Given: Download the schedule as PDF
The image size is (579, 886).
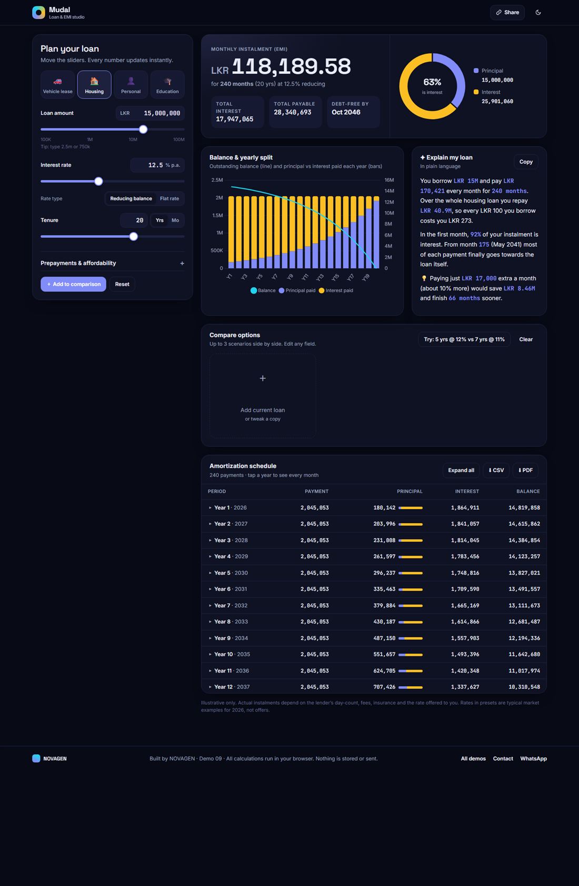Looking at the screenshot, I should coord(525,470).
